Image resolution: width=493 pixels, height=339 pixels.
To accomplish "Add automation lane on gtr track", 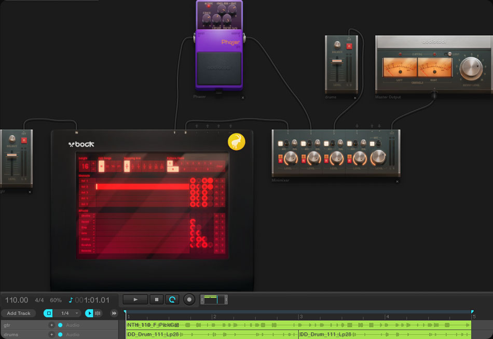I will tap(51, 325).
